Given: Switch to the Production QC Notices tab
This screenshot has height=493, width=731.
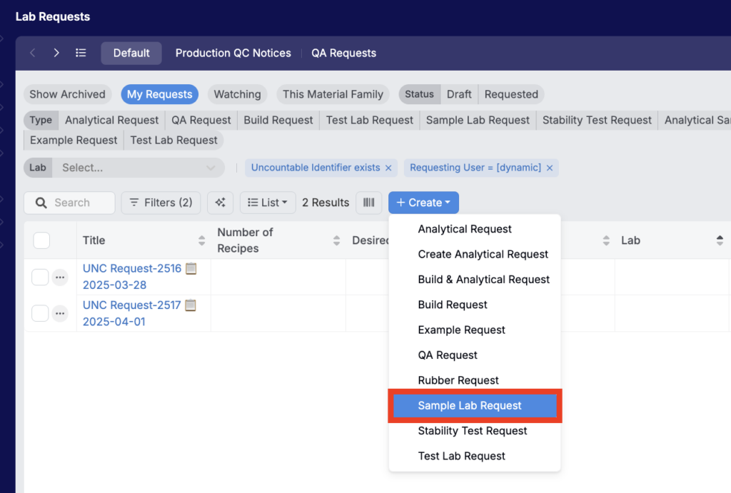Looking at the screenshot, I should 233,53.
